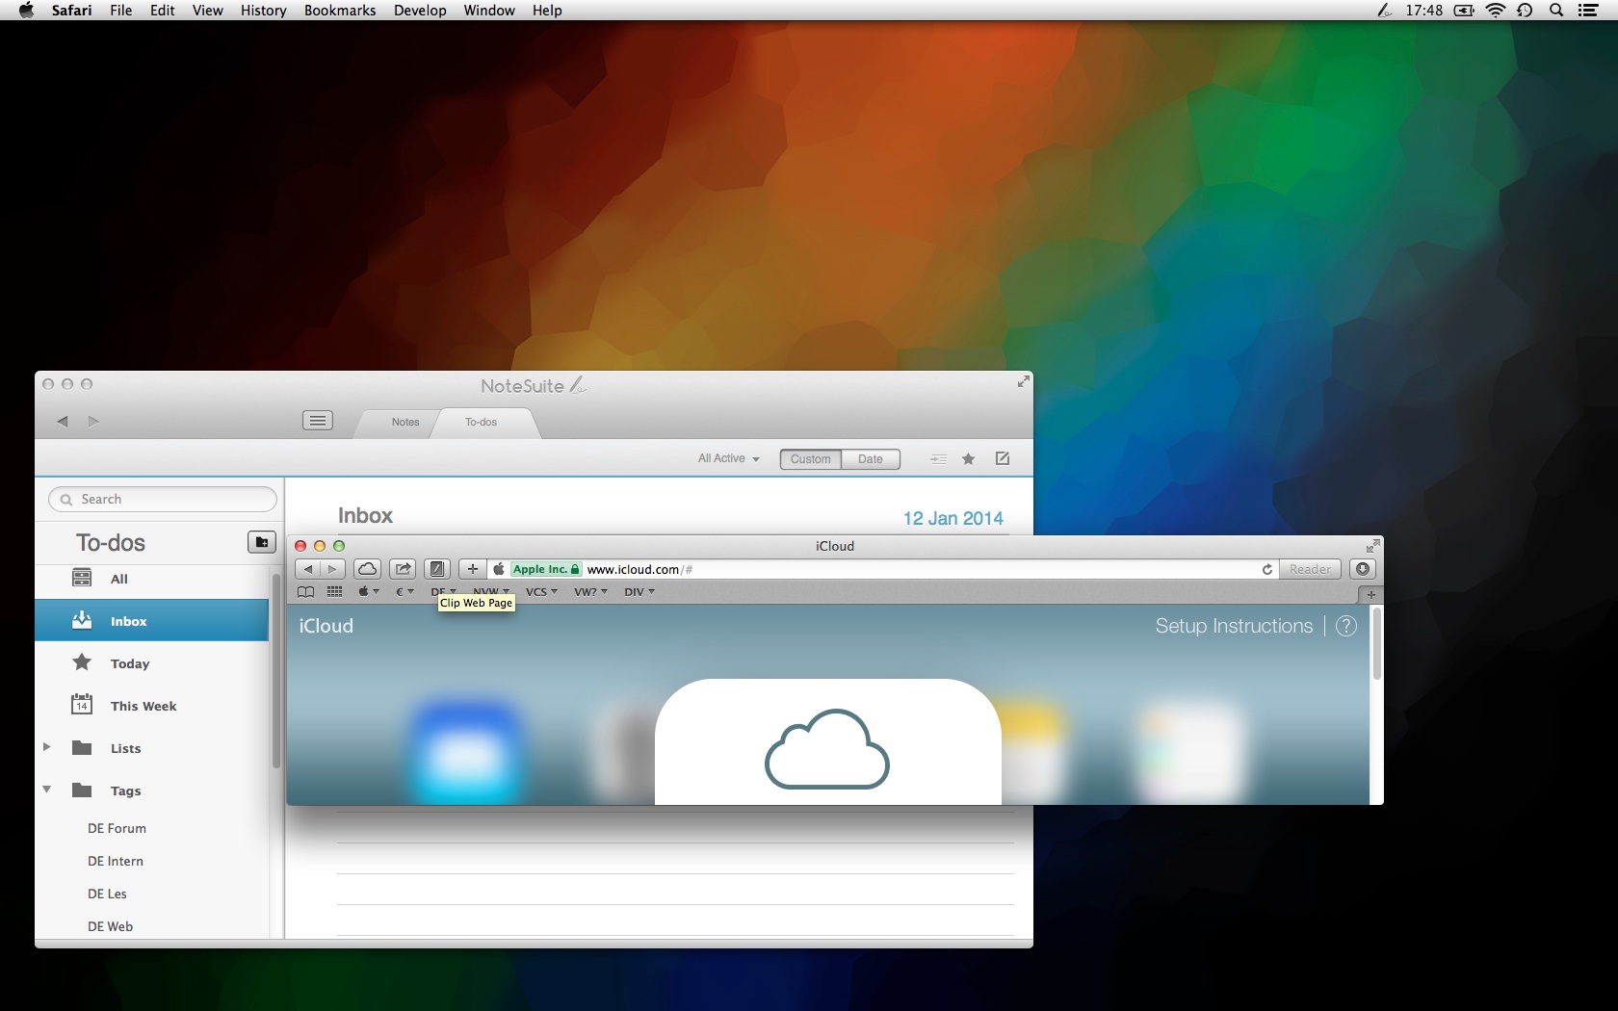Click the indent icon in NoteSuite toolbar

click(x=938, y=459)
